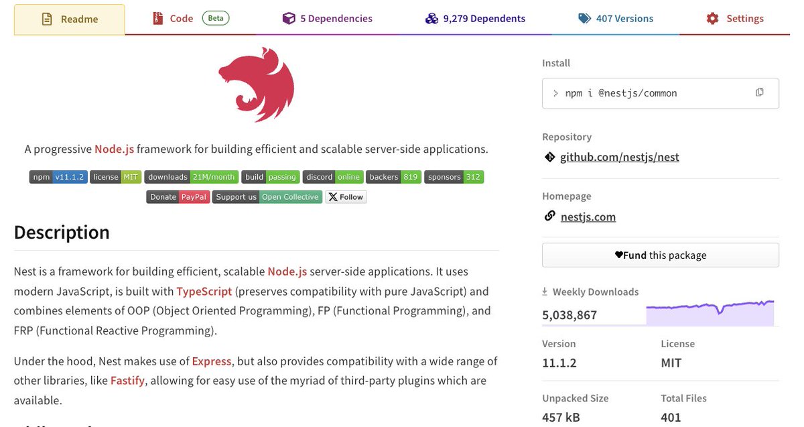View the 9,279 Dependents tab
Screen dimensions: 804x427
click(x=476, y=19)
